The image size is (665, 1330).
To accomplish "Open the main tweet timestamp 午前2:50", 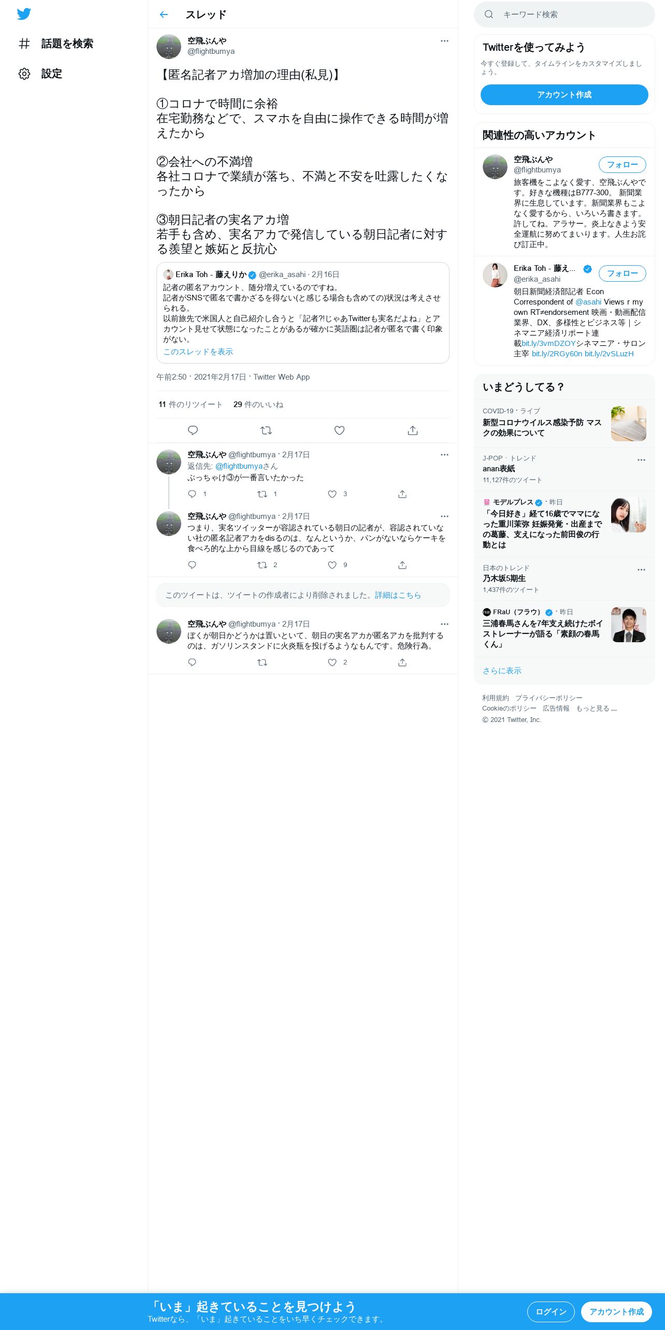I will [x=201, y=377].
